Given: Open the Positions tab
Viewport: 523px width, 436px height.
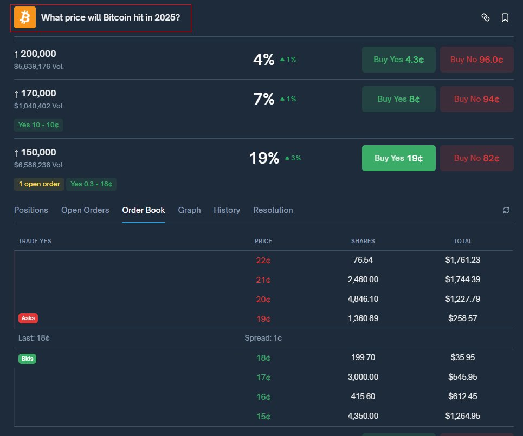Looking at the screenshot, I should (31, 210).
